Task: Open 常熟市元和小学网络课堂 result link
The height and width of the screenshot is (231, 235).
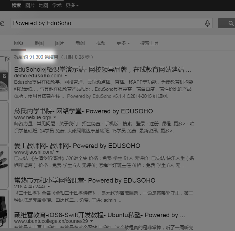Action: [x=85, y=180]
